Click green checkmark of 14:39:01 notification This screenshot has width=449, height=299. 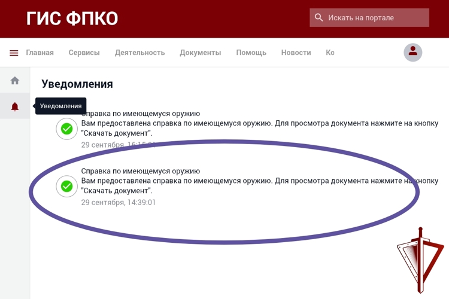tap(66, 186)
